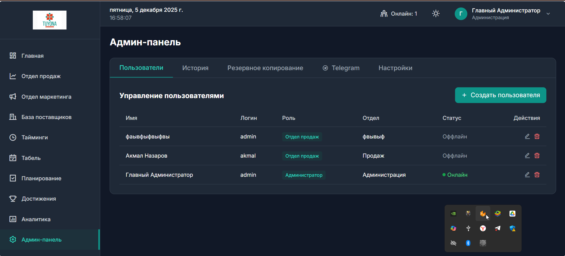Select the Telegram tab in admin panel

341,68
